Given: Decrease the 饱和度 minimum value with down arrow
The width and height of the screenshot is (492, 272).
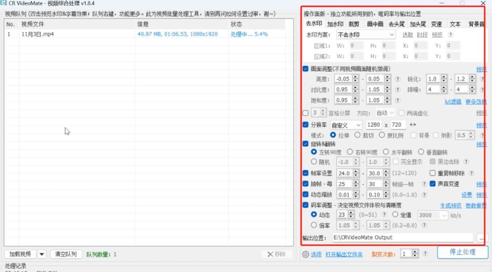Looking at the screenshot, I should (355, 103).
